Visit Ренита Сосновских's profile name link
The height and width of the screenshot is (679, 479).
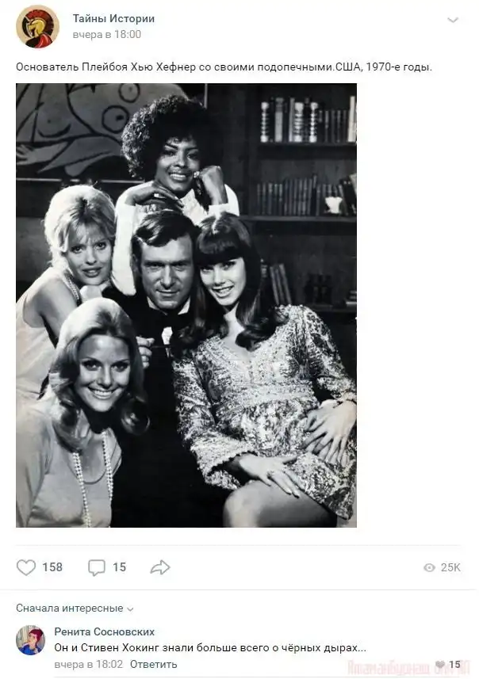104,631
